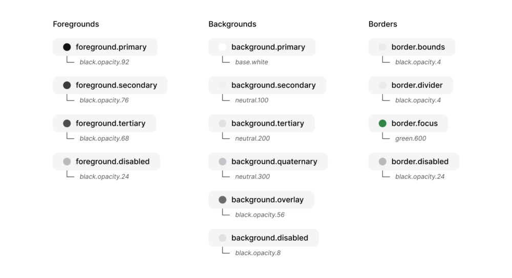Select the background.tertiary token chip

point(262,123)
